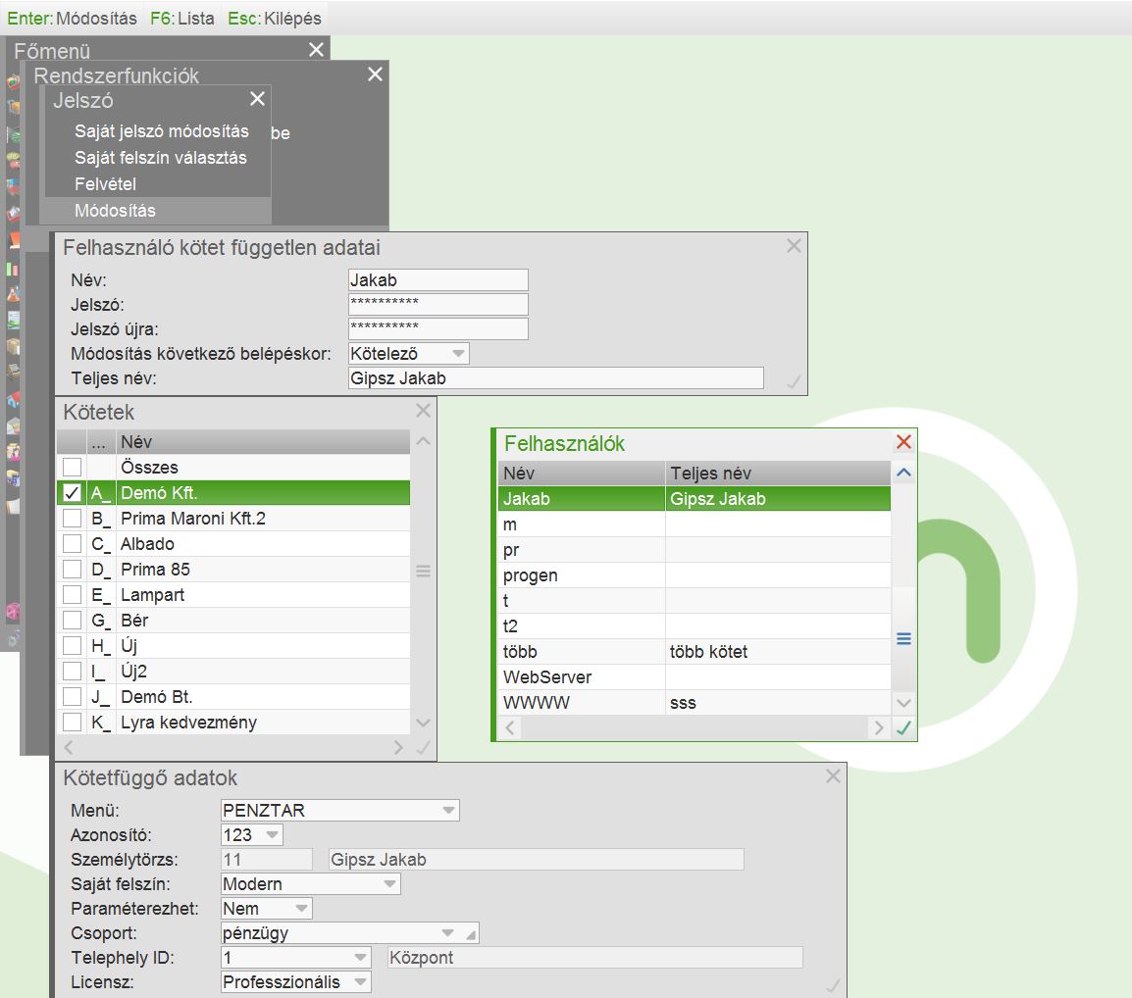Check the Összes checkbox in Kötetek
The image size is (1132, 998).
tap(72, 468)
